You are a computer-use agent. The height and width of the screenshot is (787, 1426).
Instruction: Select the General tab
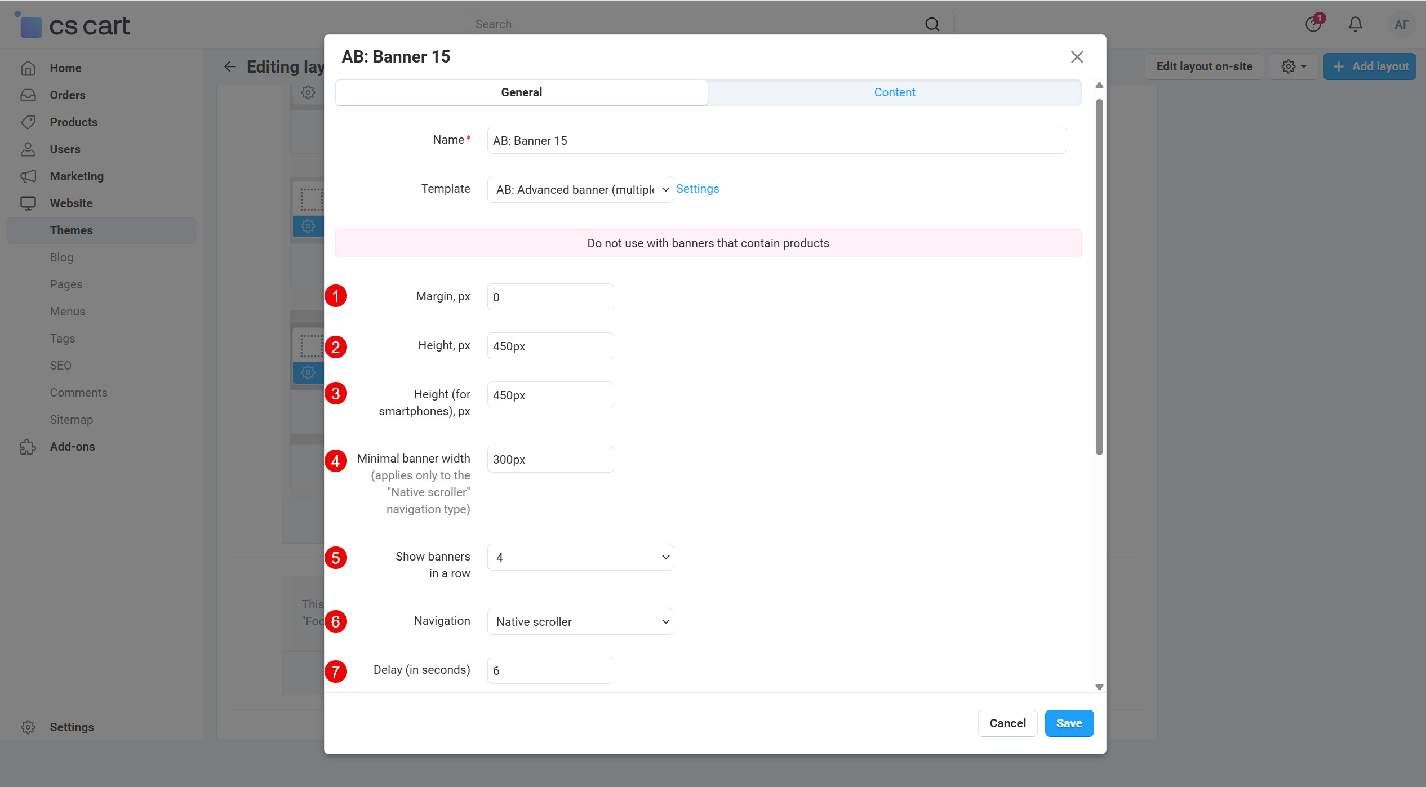521,92
